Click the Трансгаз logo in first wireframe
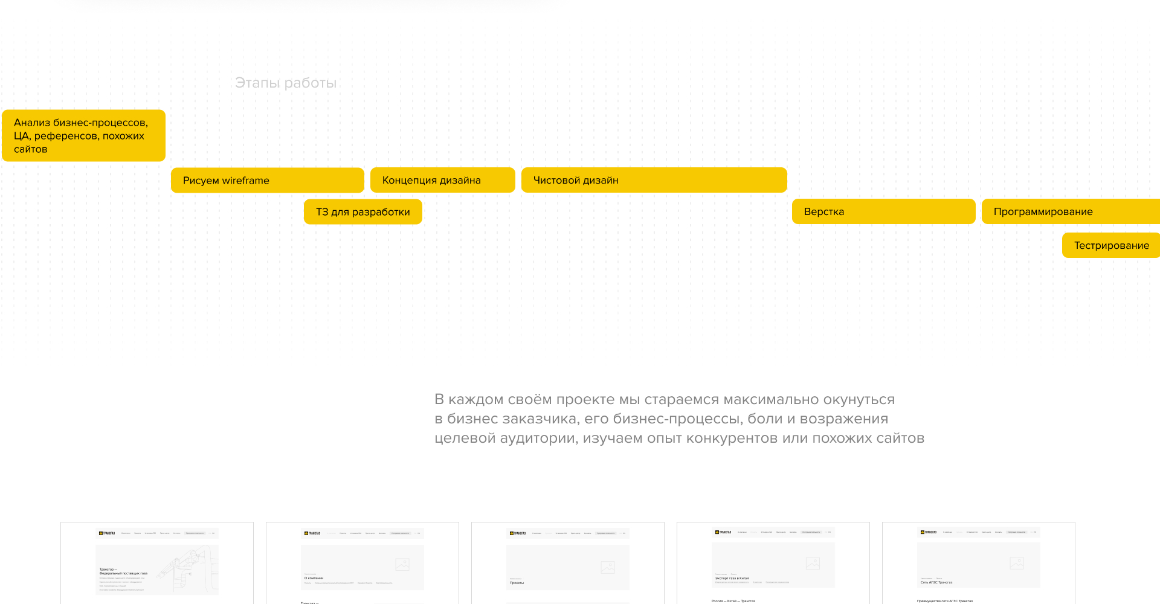 (x=107, y=533)
